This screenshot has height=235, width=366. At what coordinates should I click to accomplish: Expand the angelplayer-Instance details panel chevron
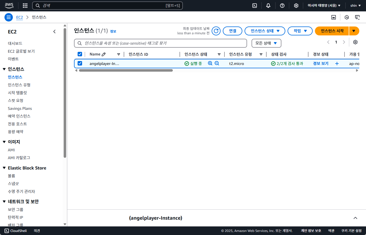pos(355,218)
